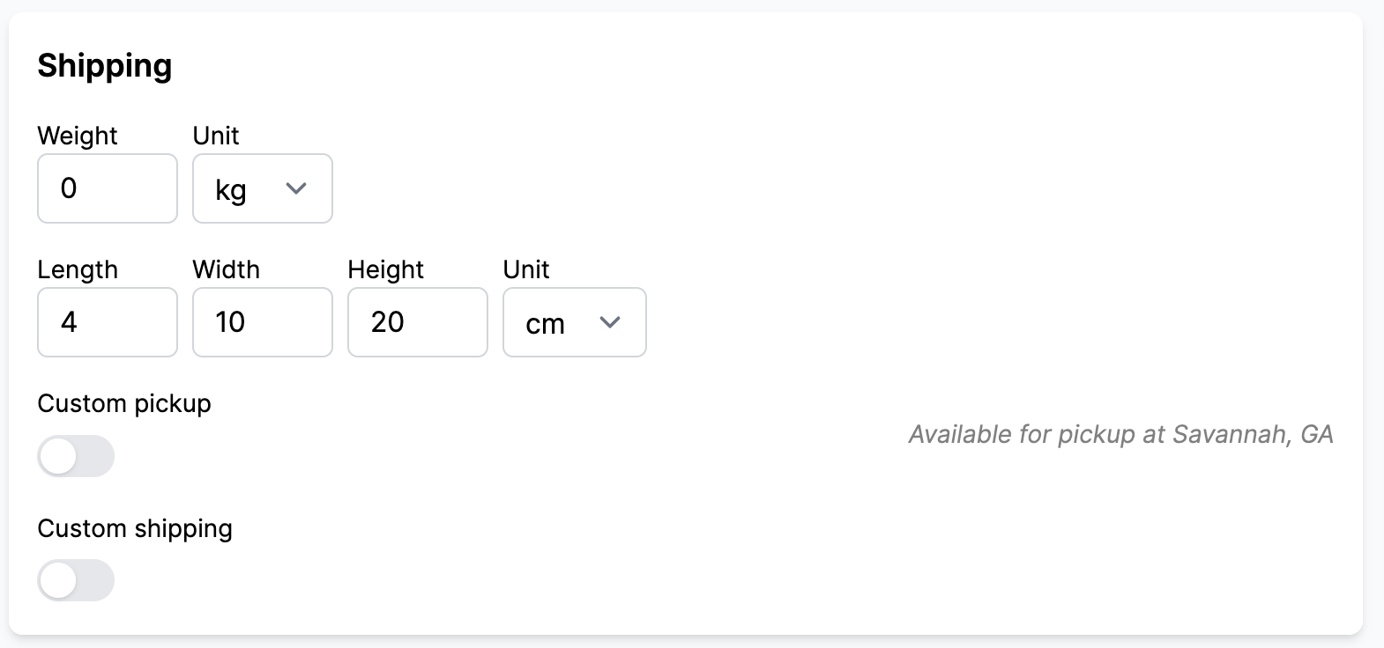Image resolution: width=1384 pixels, height=648 pixels.
Task: Click the Weight input field containing 0
Action: (x=107, y=188)
